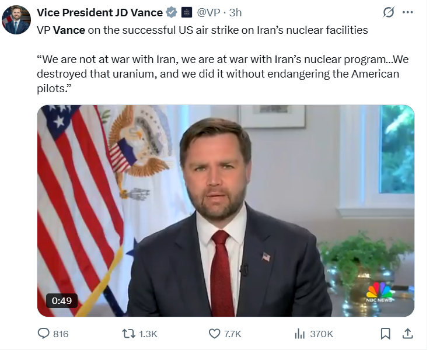Play the Vance interview video

coord(226,211)
